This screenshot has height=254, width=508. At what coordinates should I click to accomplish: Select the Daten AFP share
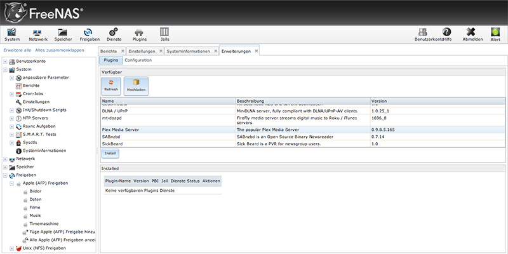coord(36,199)
